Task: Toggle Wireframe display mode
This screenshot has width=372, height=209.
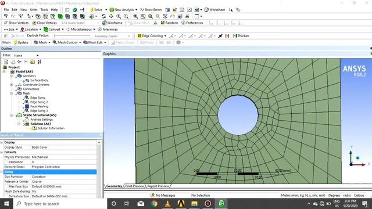Action: [x=112, y=23]
